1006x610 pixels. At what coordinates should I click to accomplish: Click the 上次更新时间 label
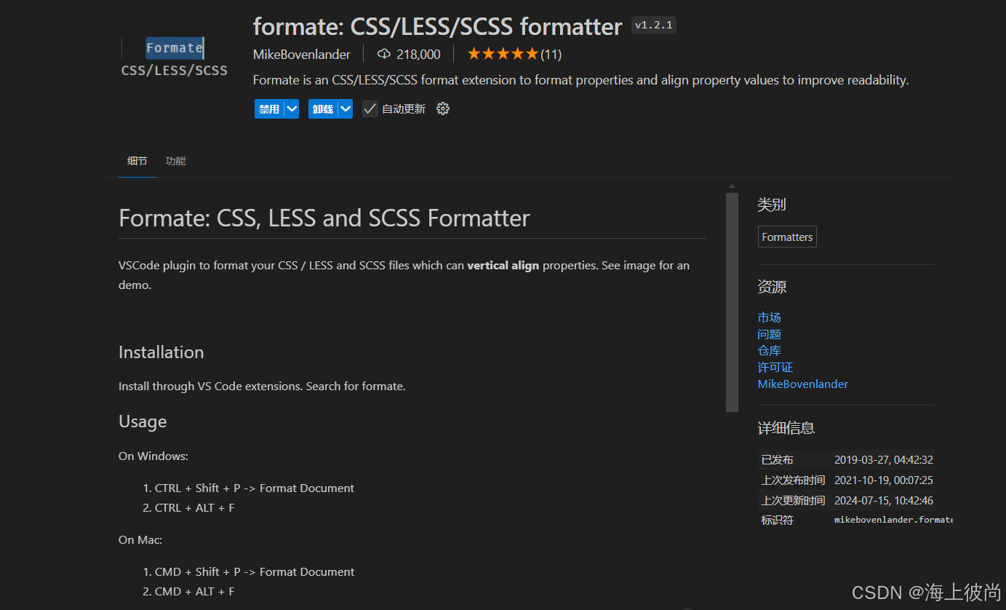pyautogui.click(x=794, y=501)
